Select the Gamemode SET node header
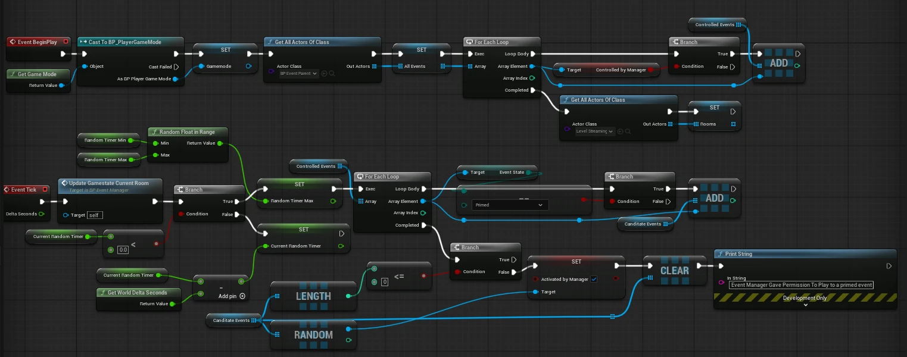The width and height of the screenshot is (907, 357). point(226,50)
